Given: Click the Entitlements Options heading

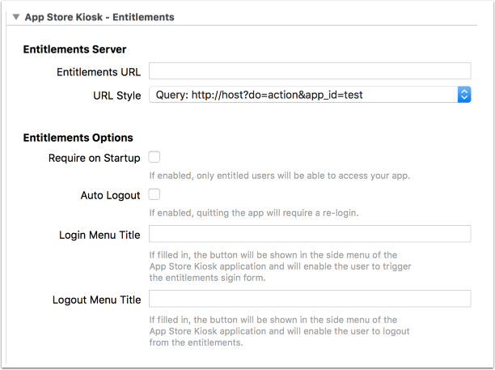Looking at the screenshot, I should (78, 138).
